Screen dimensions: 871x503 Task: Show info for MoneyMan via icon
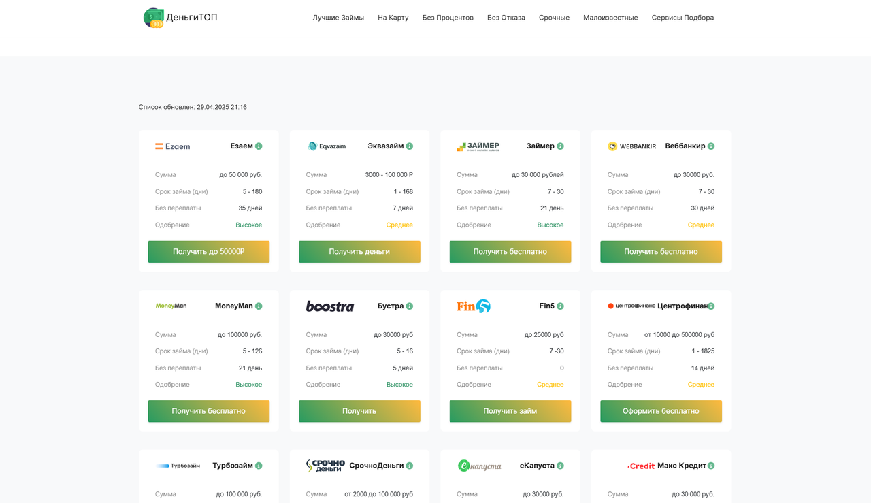259,306
